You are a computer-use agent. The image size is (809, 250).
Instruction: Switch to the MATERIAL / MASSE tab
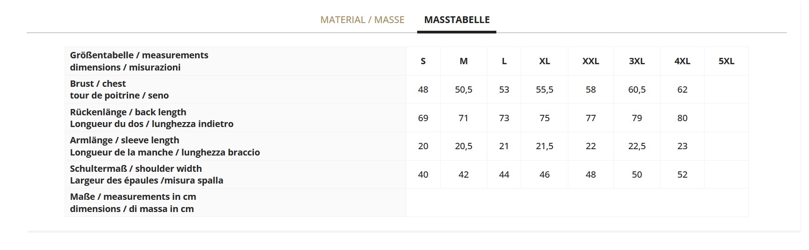pos(362,20)
